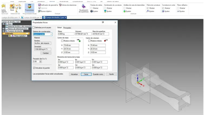Close the Cuerpo de diseño_1.par tab

pyautogui.click(x=65, y=17)
